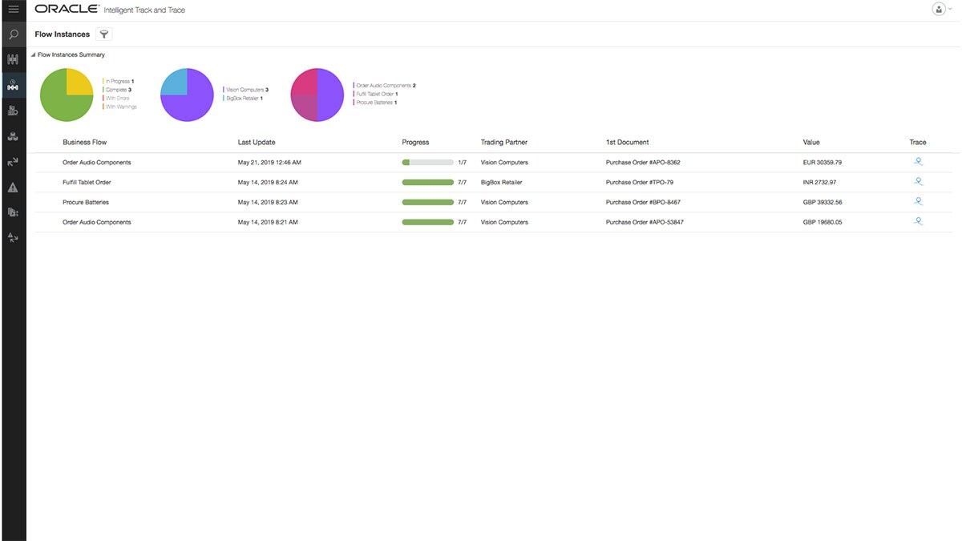Click the crossed arrows sidebar icon
This screenshot has height=541, width=962.
(x=13, y=162)
